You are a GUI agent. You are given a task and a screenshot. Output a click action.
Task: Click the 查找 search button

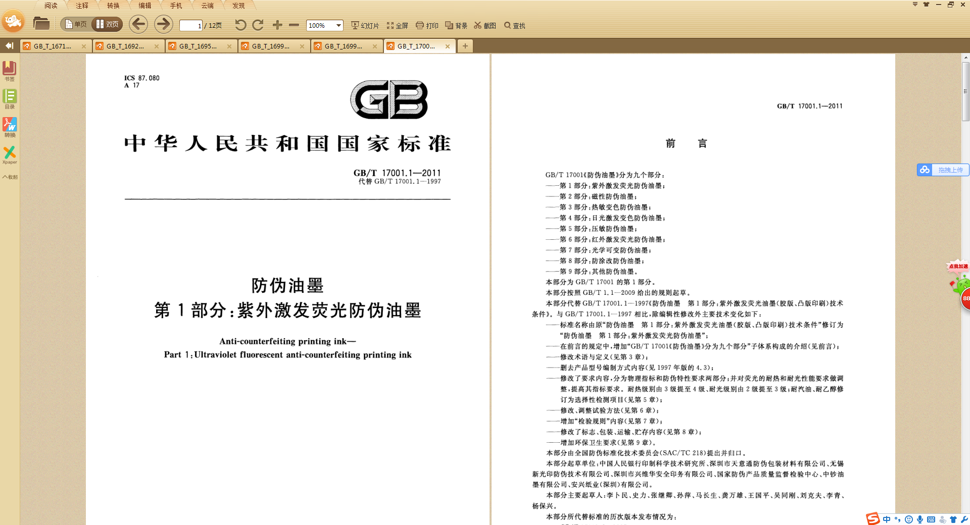(514, 26)
